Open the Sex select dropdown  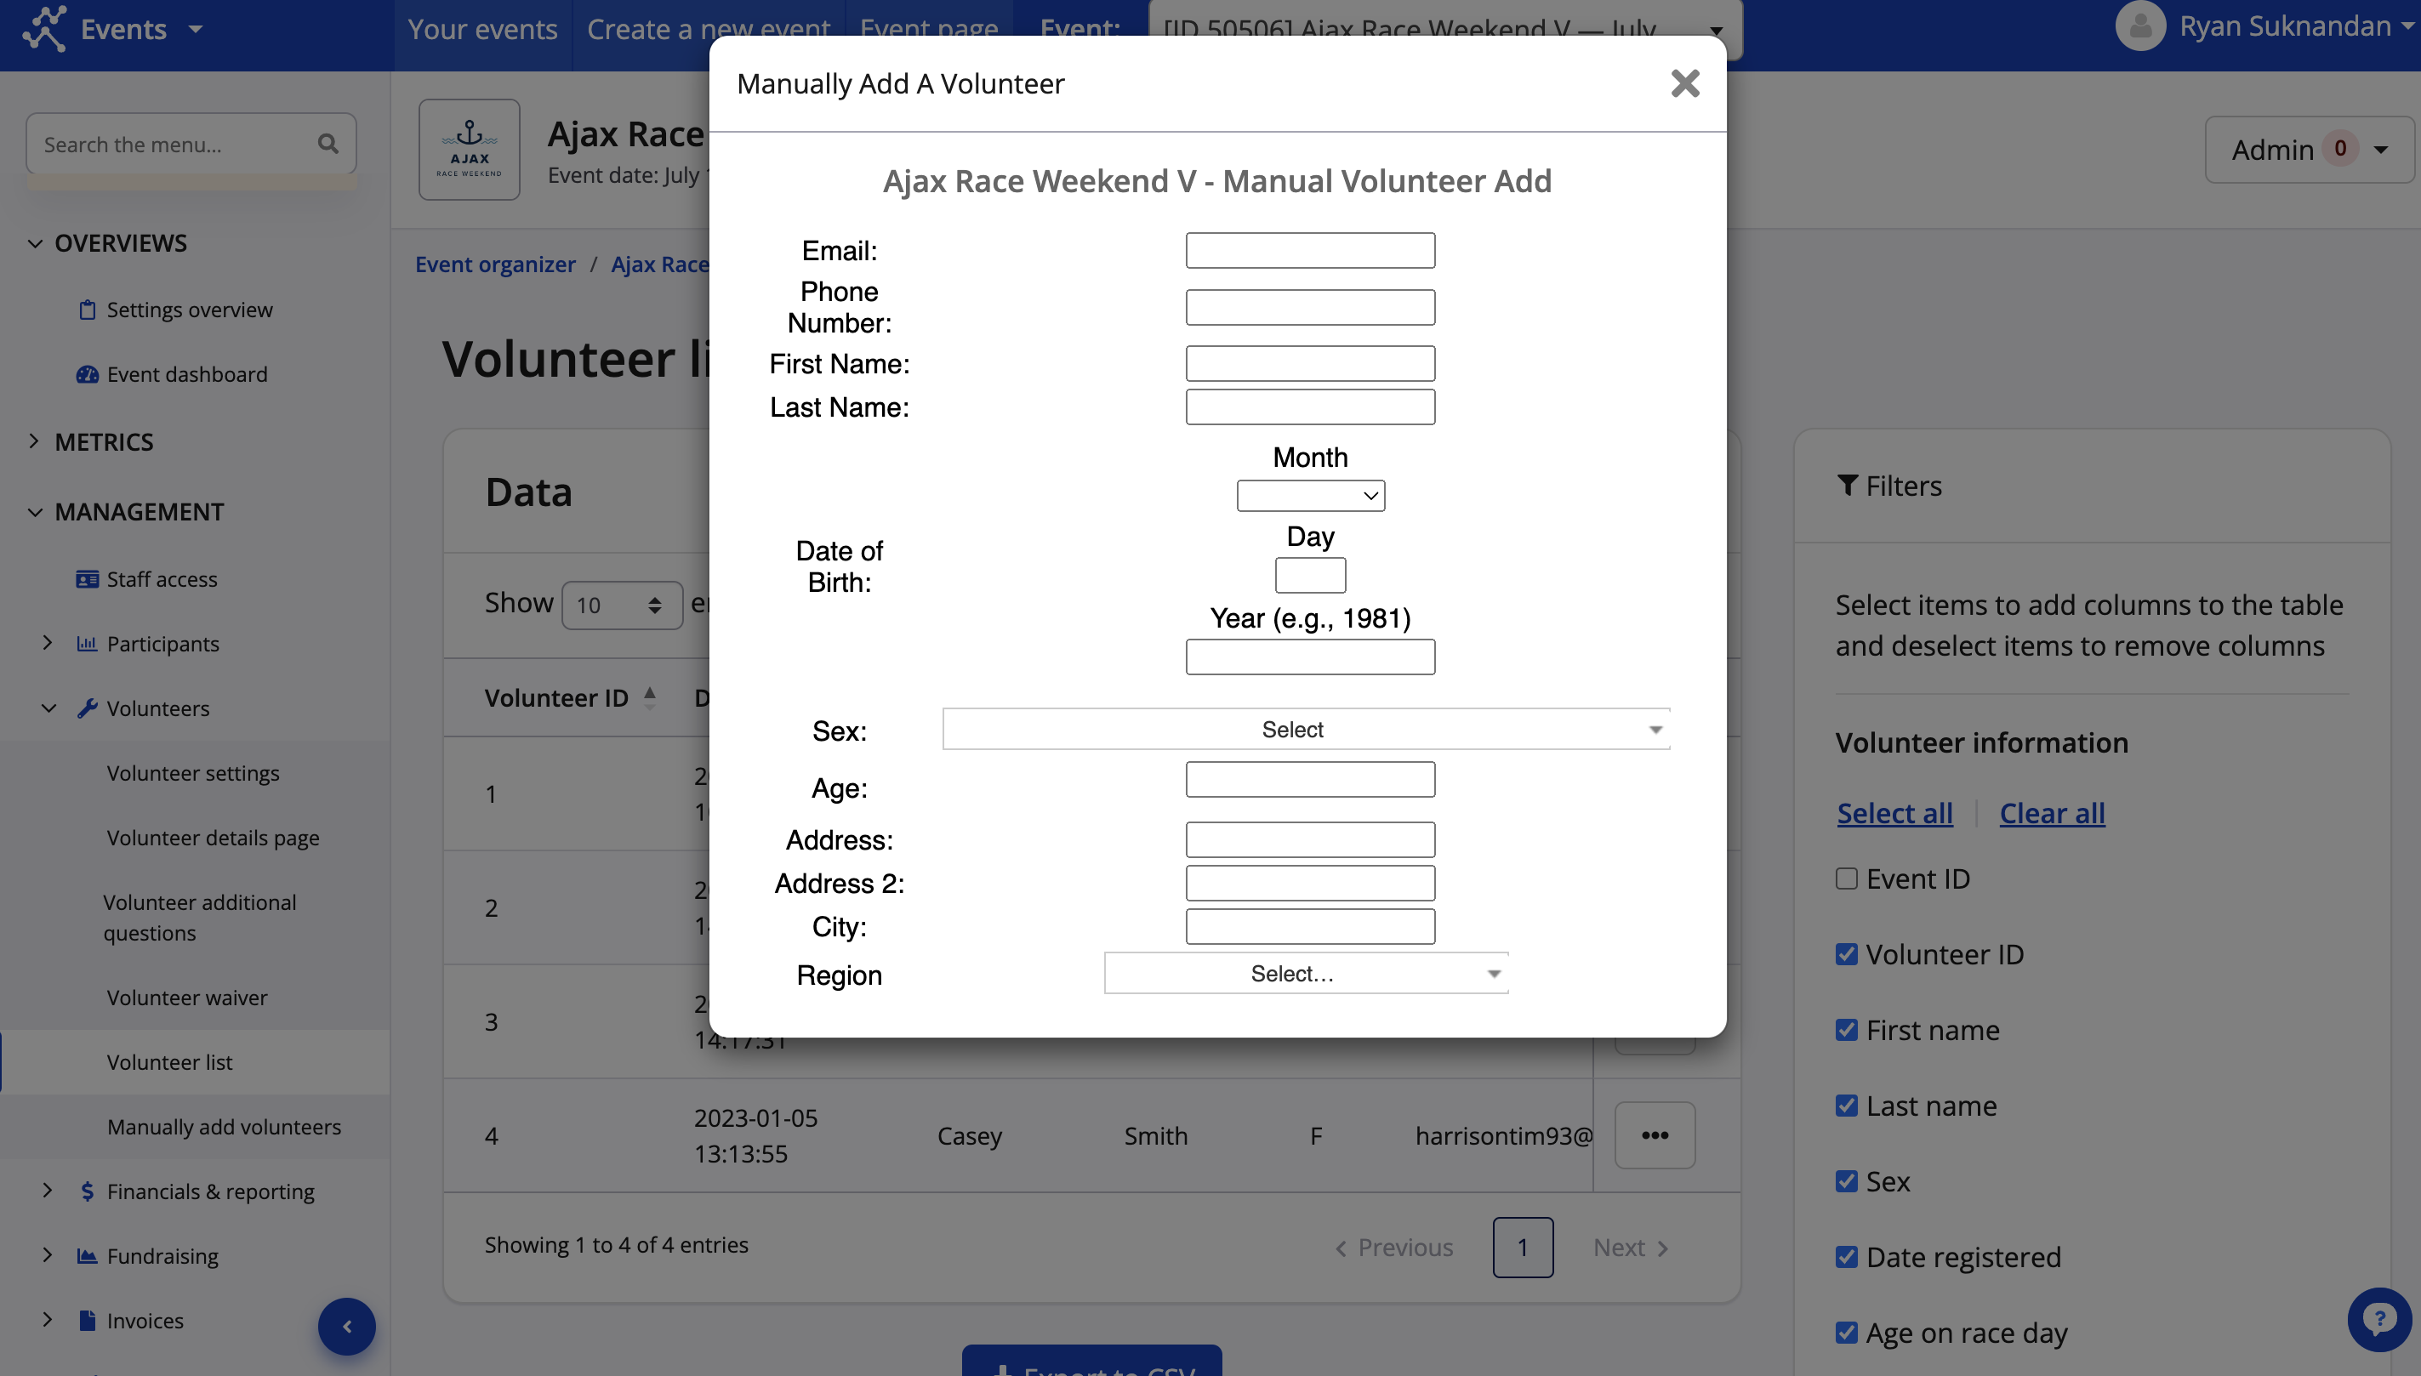click(x=1306, y=730)
